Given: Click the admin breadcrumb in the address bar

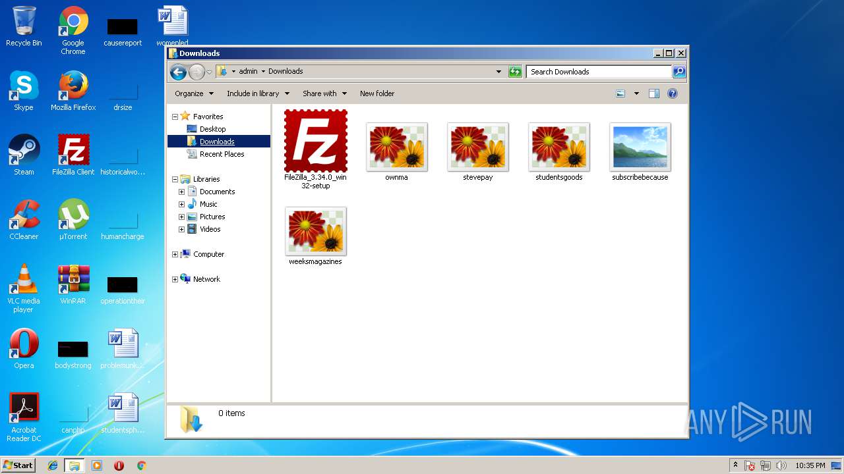Looking at the screenshot, I should pyautogui.click(x=248, y=71).
